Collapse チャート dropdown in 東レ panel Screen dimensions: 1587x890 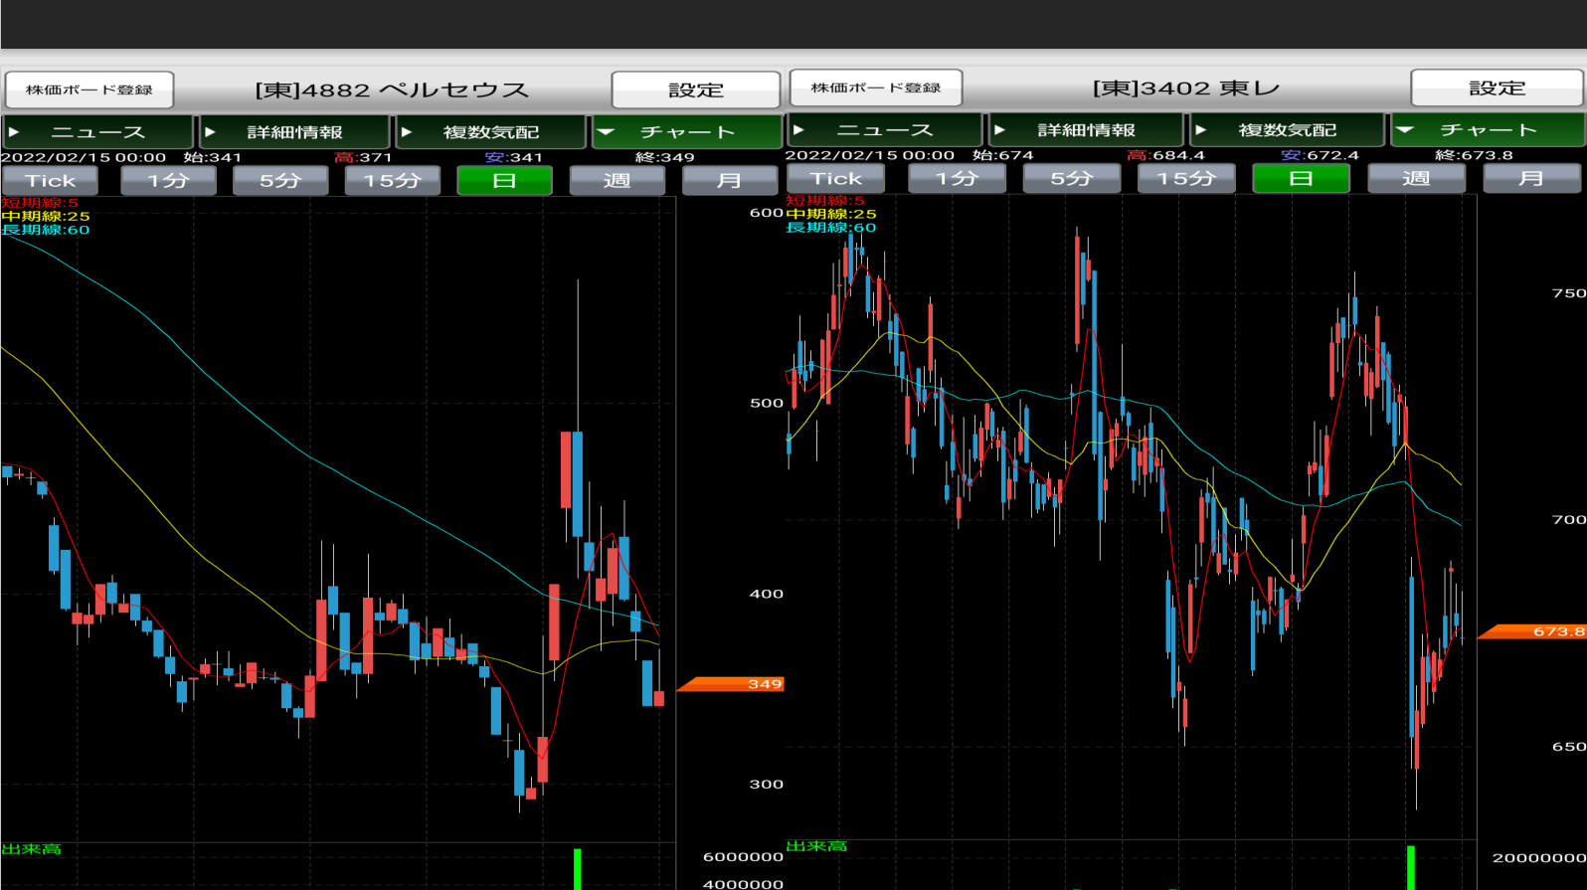click(1488, 130)
